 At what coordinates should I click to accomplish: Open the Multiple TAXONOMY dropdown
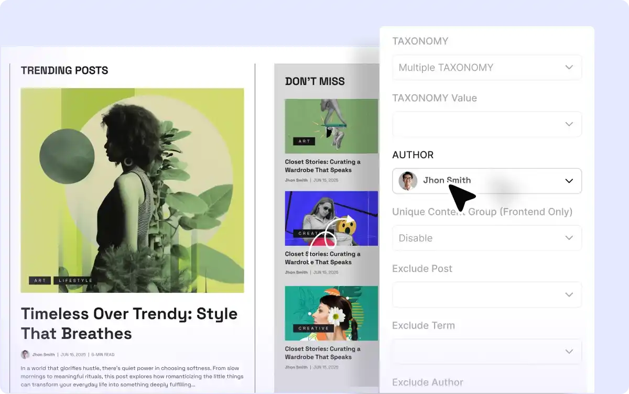[486, 68]
